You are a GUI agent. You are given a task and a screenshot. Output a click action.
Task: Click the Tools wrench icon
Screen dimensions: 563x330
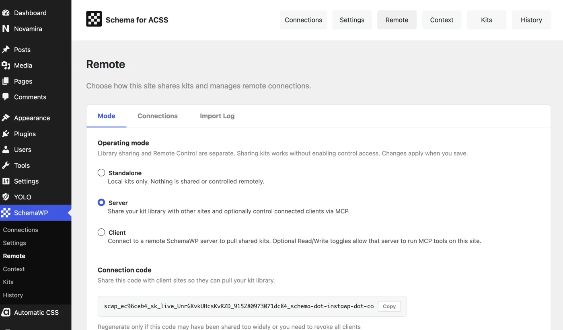pos(6,165)
